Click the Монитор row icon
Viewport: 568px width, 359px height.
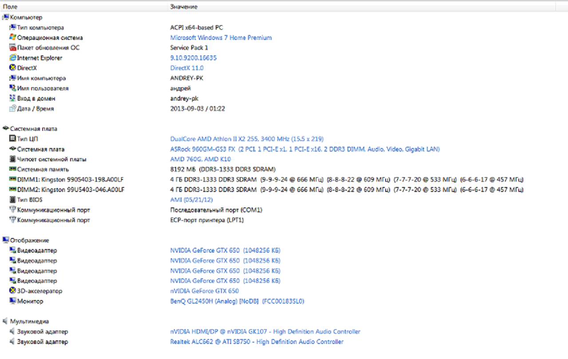point(12,301)
